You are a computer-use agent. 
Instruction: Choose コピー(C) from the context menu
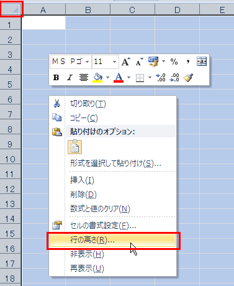(112, 118)
